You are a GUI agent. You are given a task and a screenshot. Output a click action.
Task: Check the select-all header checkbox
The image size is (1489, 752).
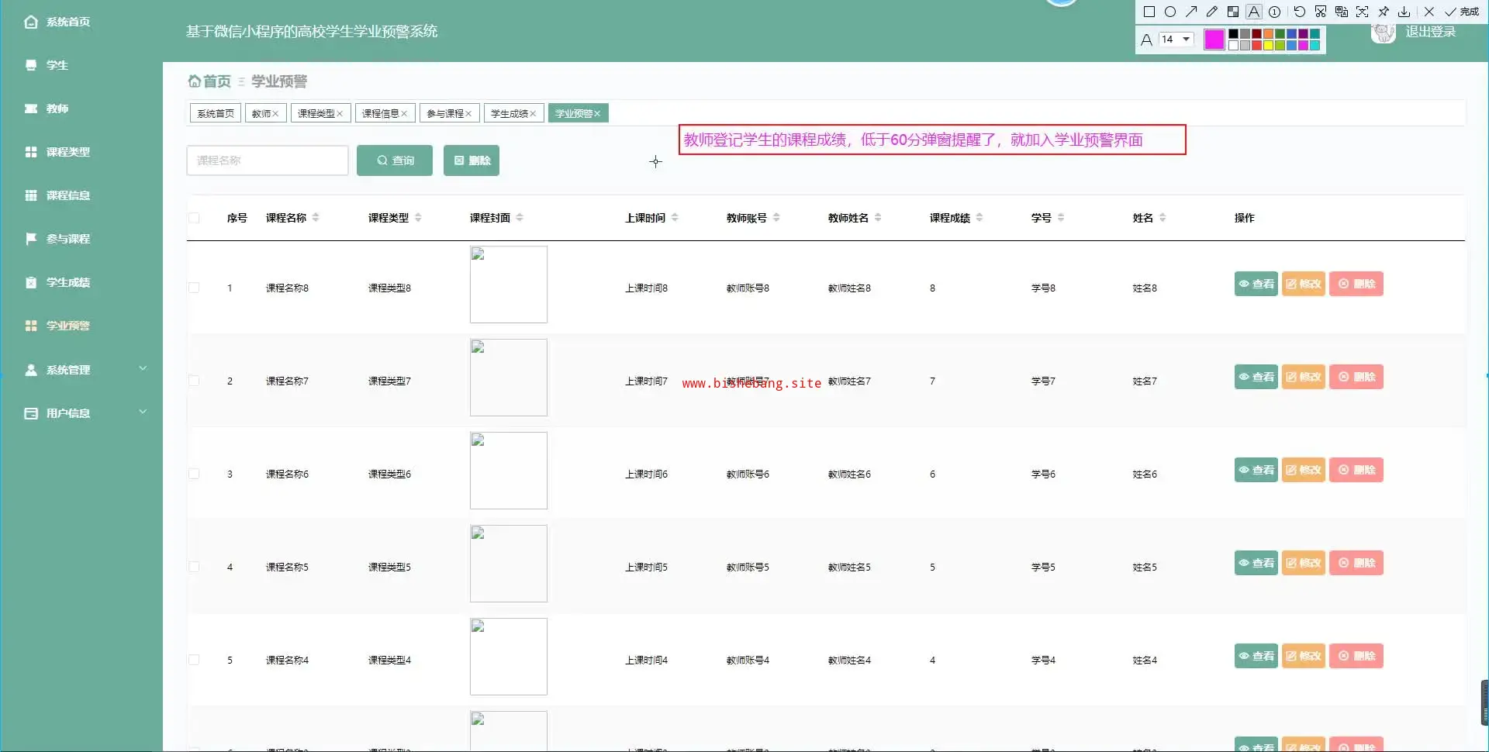[194, 218]
